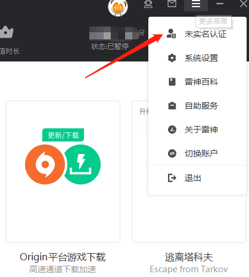Click the exit-door icon beside 退出
Image resolution: width=249 pixels, height=277 pixels.
172,178
